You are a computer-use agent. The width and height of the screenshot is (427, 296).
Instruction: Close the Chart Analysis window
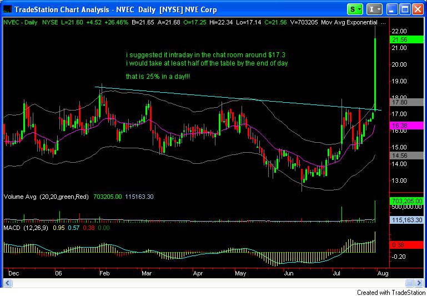point(418,10)
